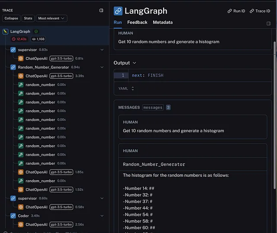Click the messages key badge
The image size is (277, 233).
(x=153, y=107)
